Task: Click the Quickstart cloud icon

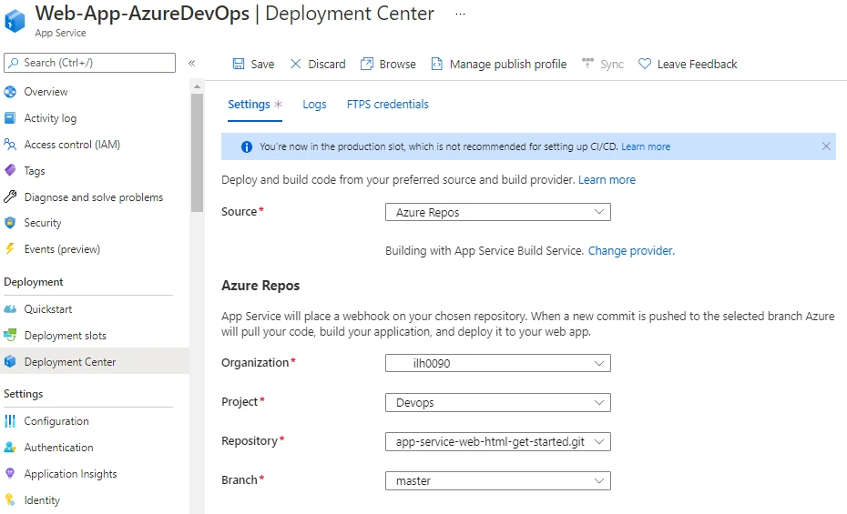Action: pos(10,309)
